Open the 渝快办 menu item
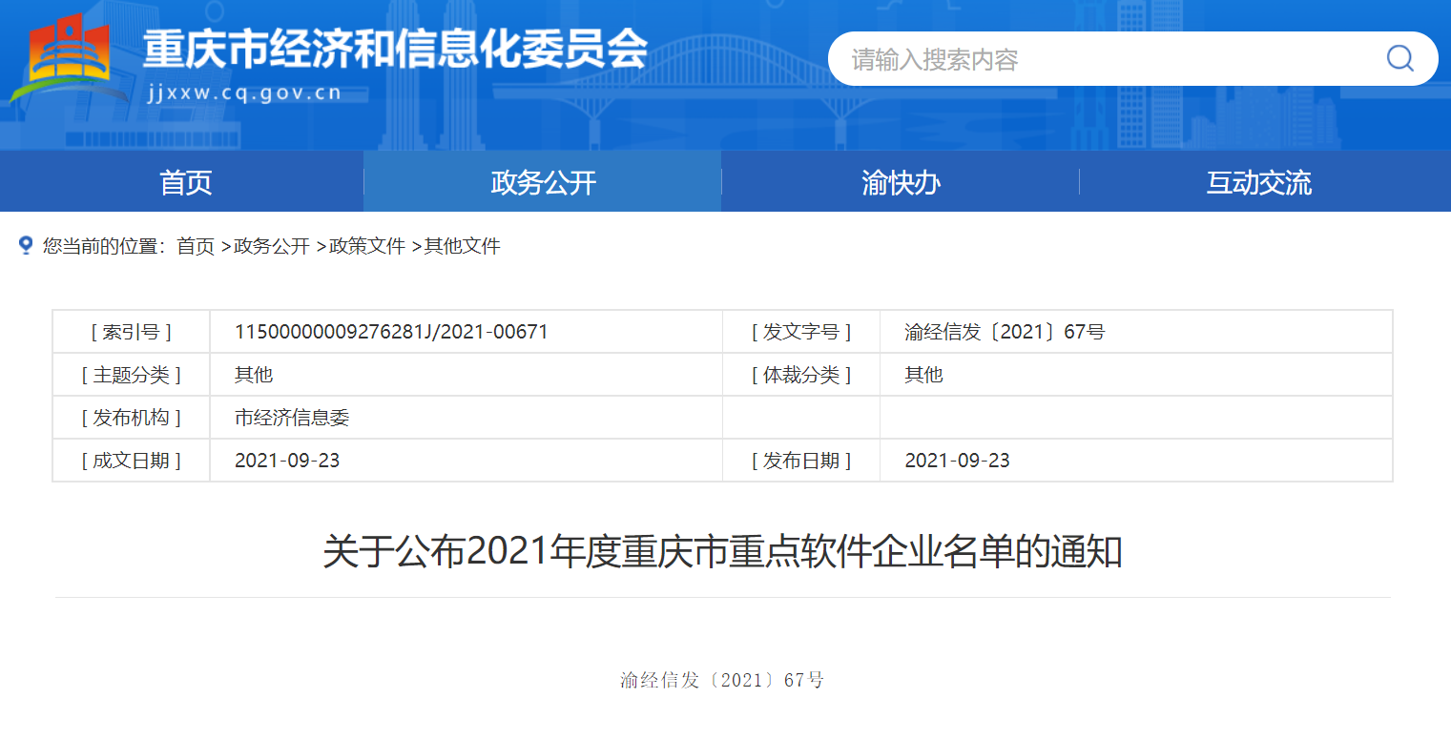 pos(899,181)
